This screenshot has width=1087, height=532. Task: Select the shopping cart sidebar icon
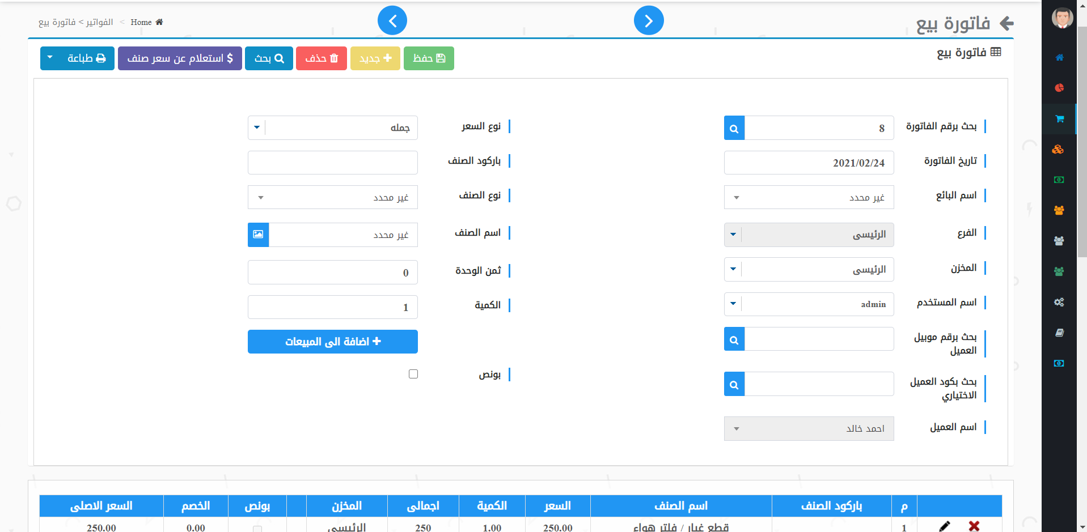click(1059, 119)
